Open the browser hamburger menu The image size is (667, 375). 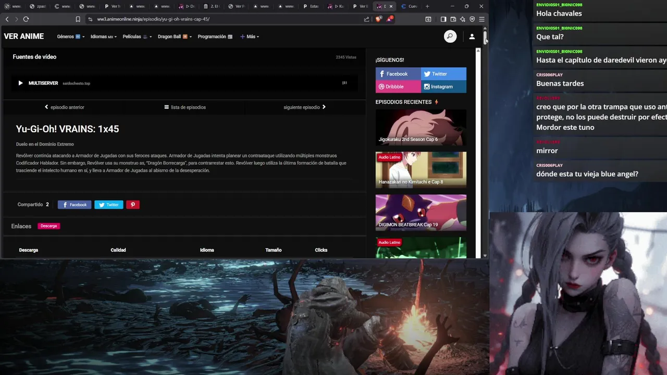[481, 19]
